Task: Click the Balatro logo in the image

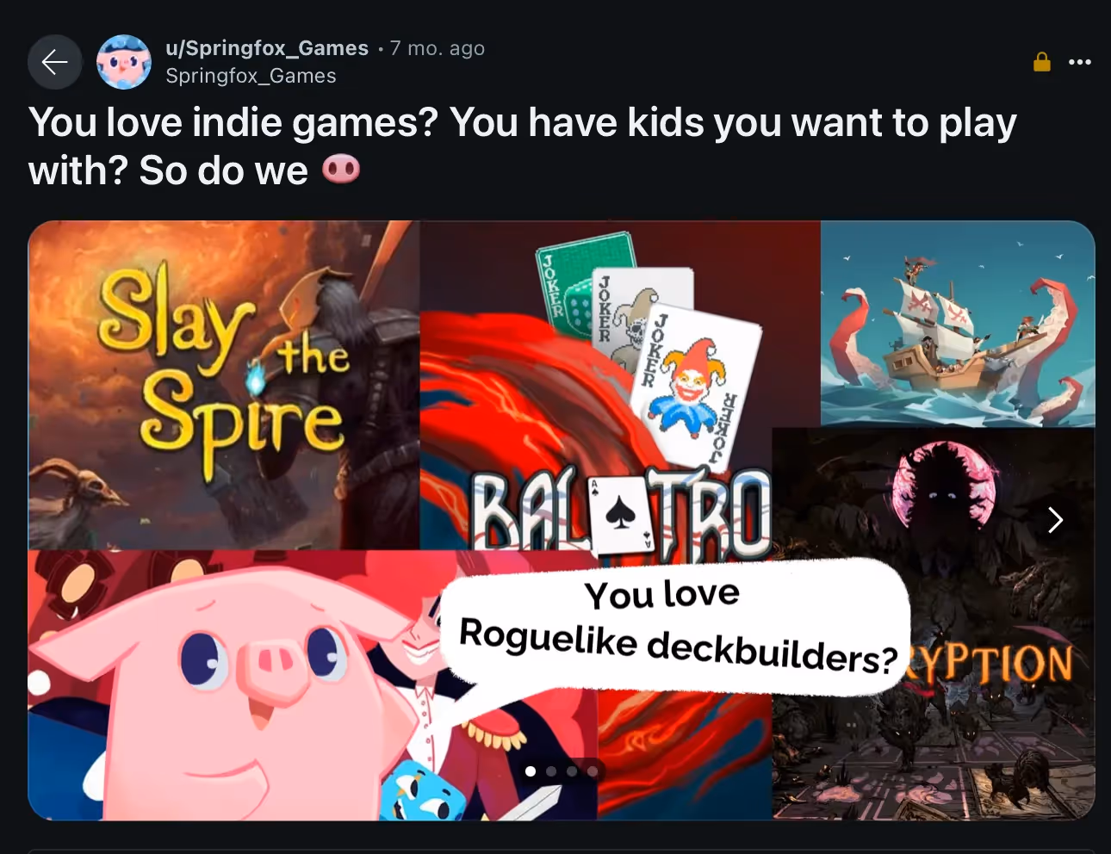Action: [x=620, y=514]
